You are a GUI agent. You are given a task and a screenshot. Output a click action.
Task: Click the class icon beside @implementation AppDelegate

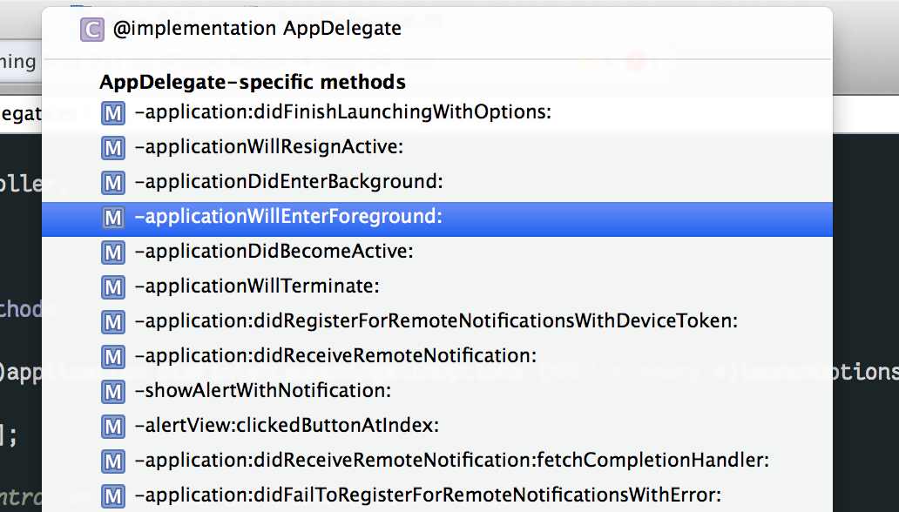tap(91, 29)
